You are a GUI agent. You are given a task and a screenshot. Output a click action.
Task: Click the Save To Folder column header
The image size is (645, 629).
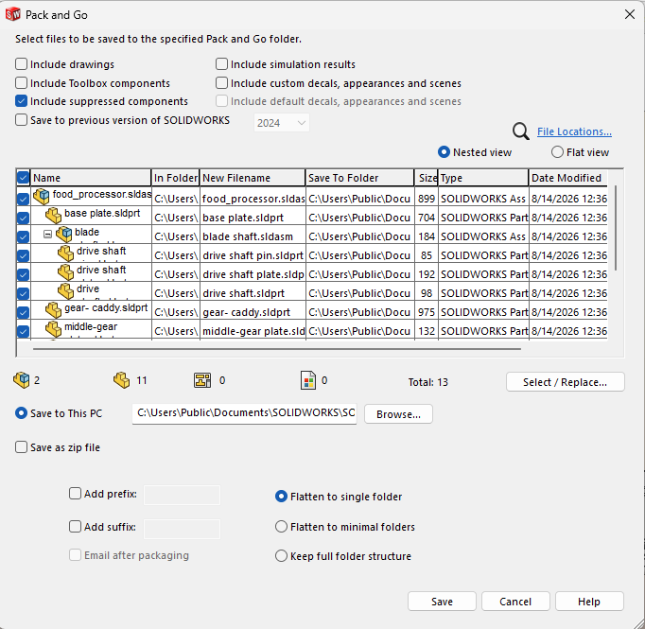coord(360,178)
